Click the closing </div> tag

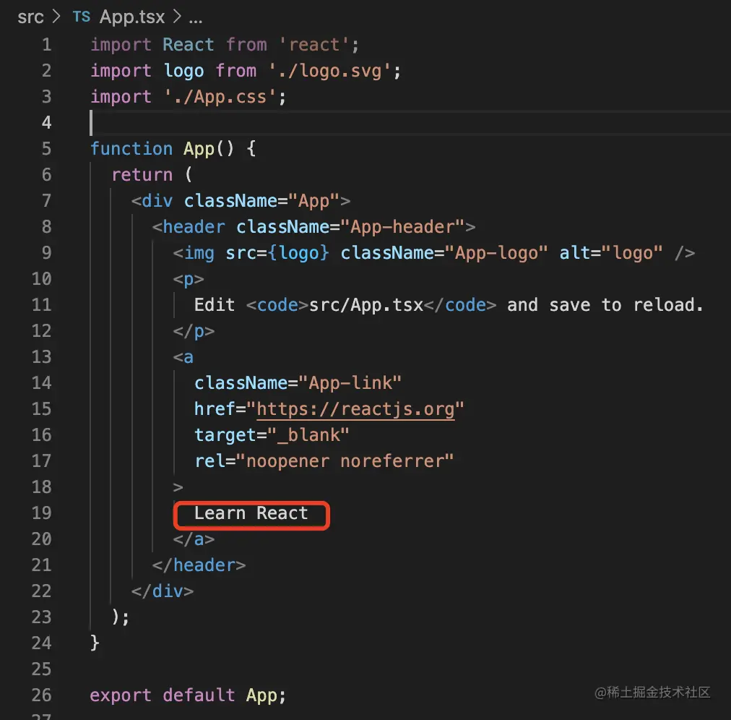tap(163, 591)
